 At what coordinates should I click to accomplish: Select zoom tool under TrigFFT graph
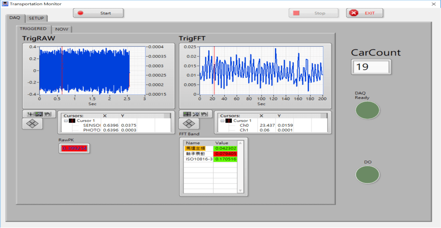click(x=195, y=114)
